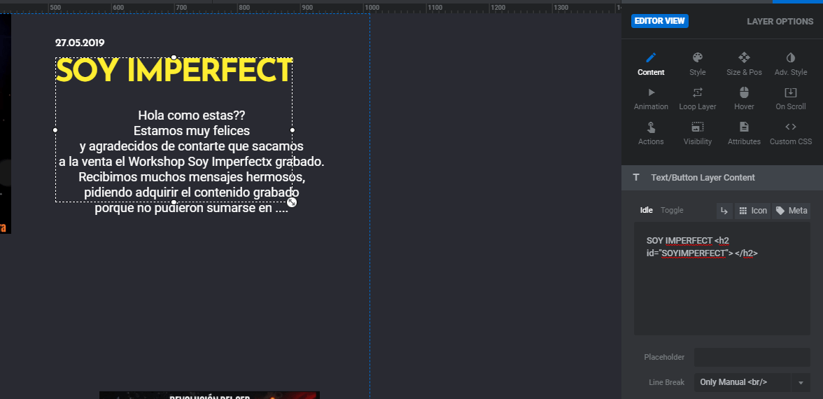823x399 pixels.
Task: Click the left middle selection handle
Action: [55, 129]
